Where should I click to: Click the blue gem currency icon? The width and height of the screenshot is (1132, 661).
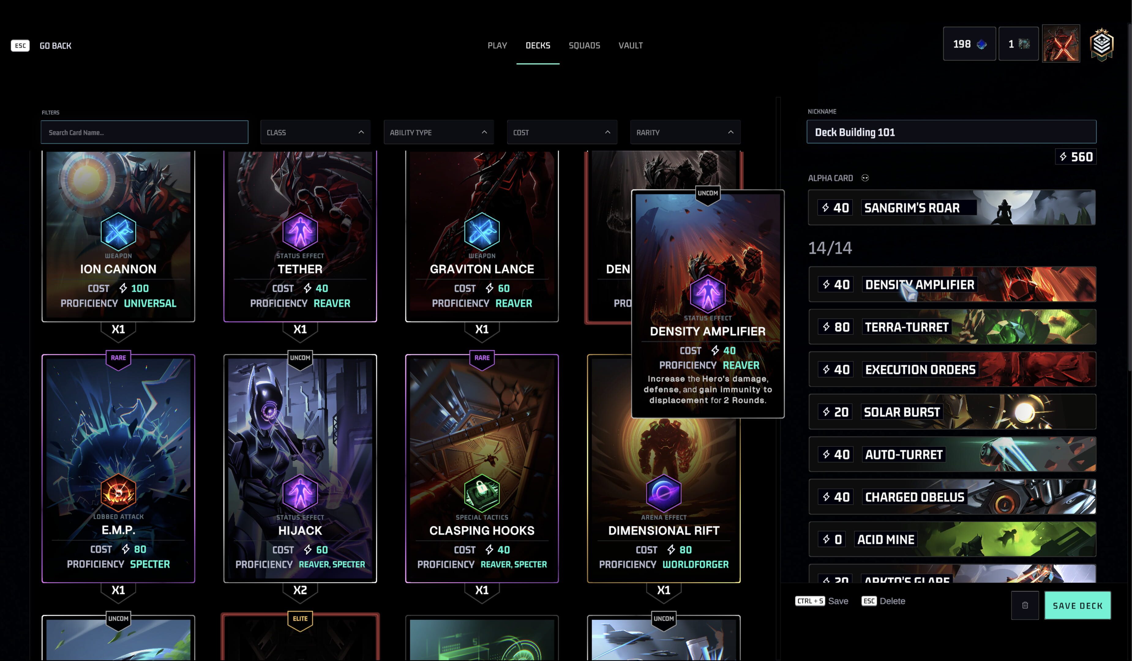[982, 44]
